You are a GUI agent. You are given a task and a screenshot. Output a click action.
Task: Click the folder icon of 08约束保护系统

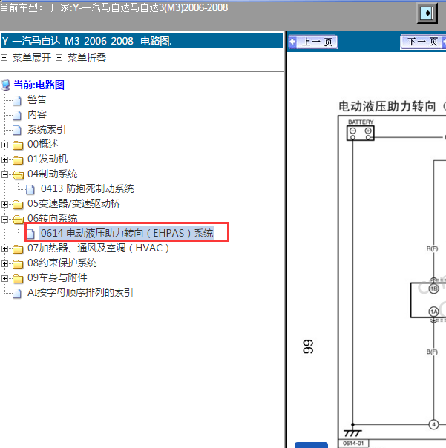pos(18,264)
